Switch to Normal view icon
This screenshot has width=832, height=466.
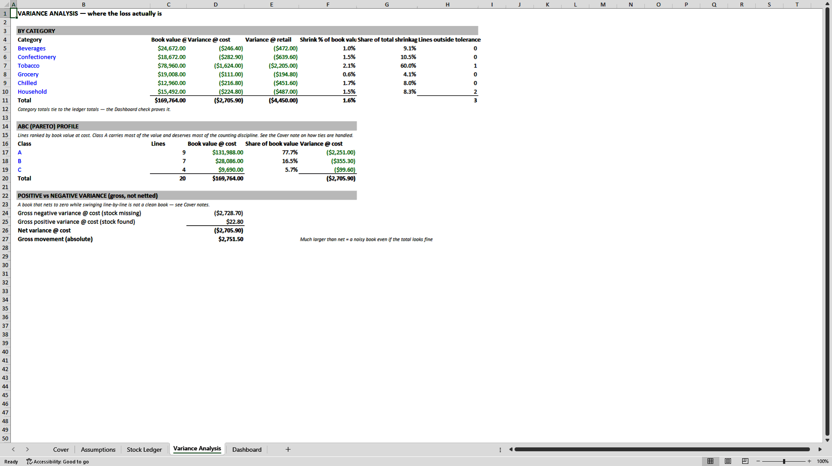(x=710, y=461)
